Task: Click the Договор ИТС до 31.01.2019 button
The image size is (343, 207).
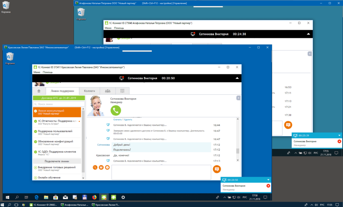Action: pos(59,98)
